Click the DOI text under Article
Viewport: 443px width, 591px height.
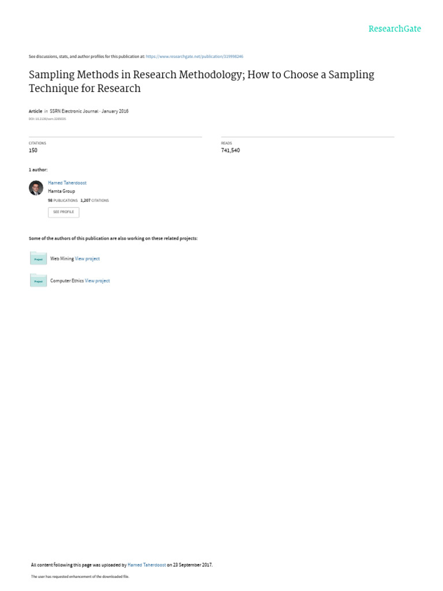(47, 119)
